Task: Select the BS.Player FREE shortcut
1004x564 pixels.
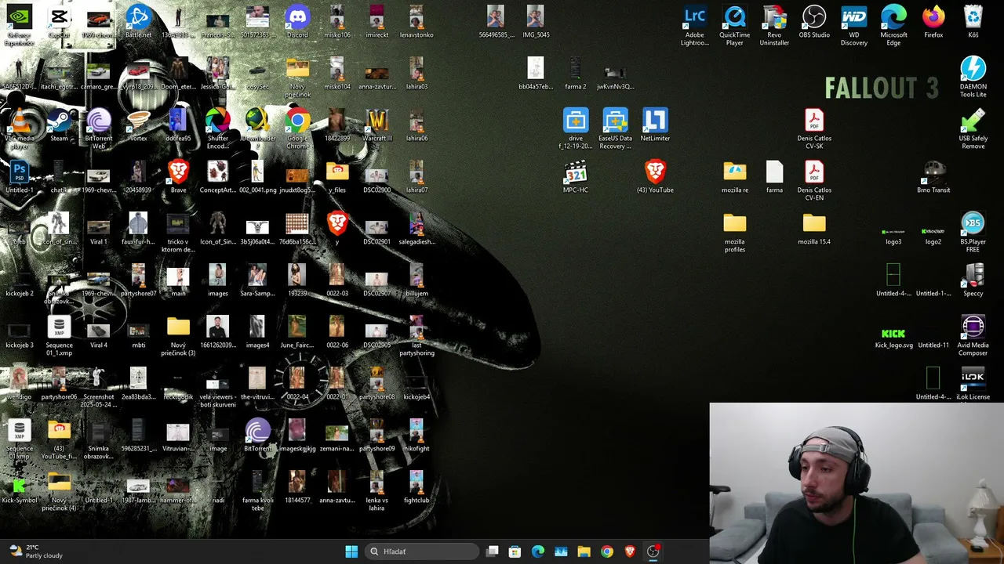Action: click(973, 233)
